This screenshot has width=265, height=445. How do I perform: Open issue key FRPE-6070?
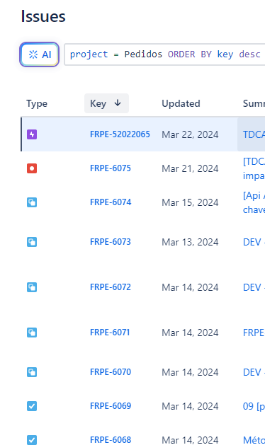pyautogui.click(x=111, y=372)
